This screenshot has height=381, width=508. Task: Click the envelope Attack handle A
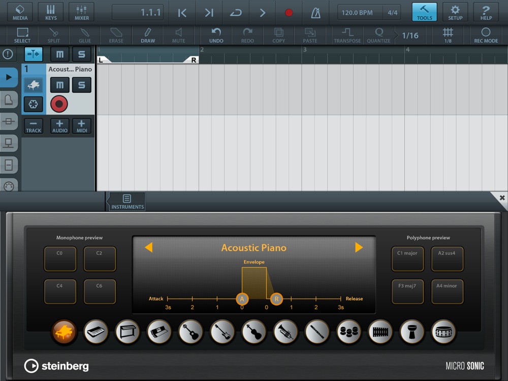pyautogui.click(x=242, y=299)
